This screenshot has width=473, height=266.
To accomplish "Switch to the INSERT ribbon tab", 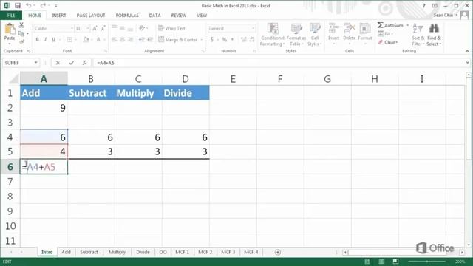I will coord(59,15).
